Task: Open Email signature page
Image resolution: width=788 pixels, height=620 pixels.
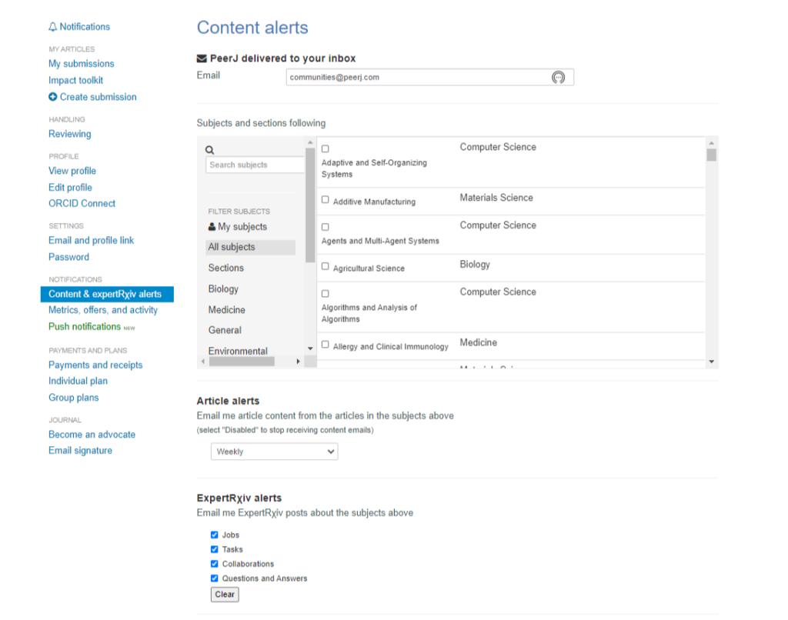Action: pos(80,451)
